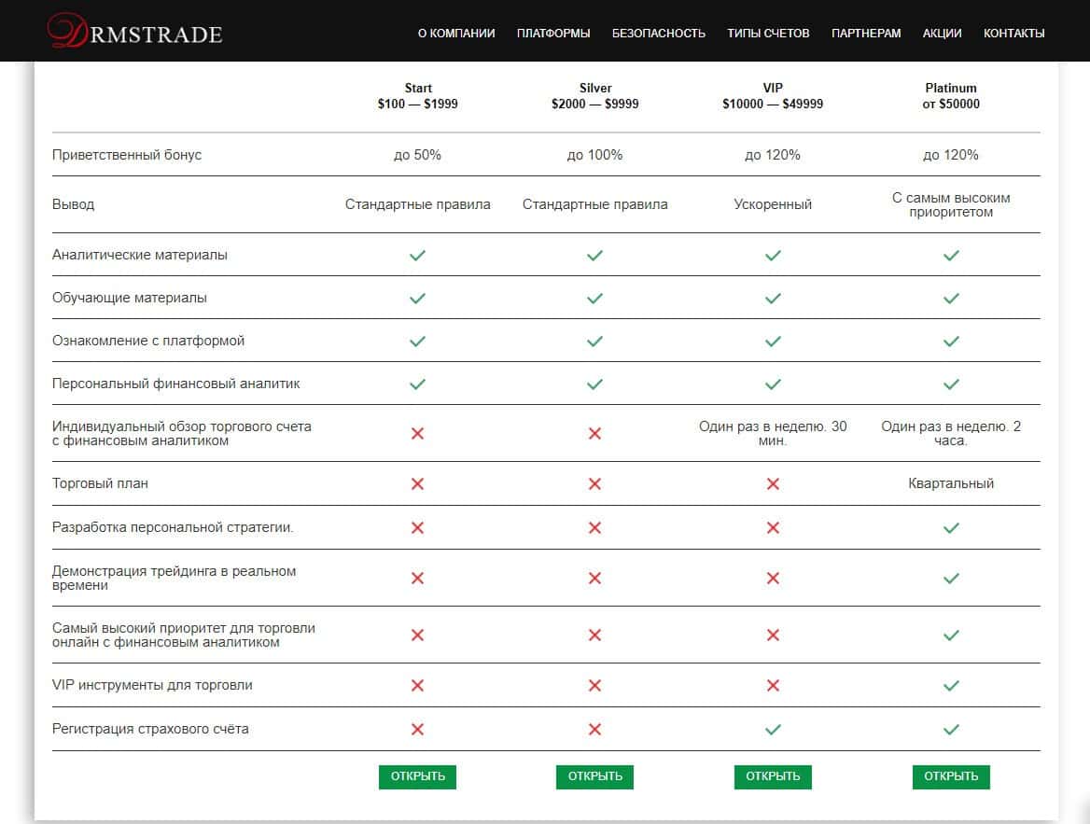Click VIP checkmark for Регистрация страхового счёта
This screenshot has width=1090, height=824.
coord(773,729)
